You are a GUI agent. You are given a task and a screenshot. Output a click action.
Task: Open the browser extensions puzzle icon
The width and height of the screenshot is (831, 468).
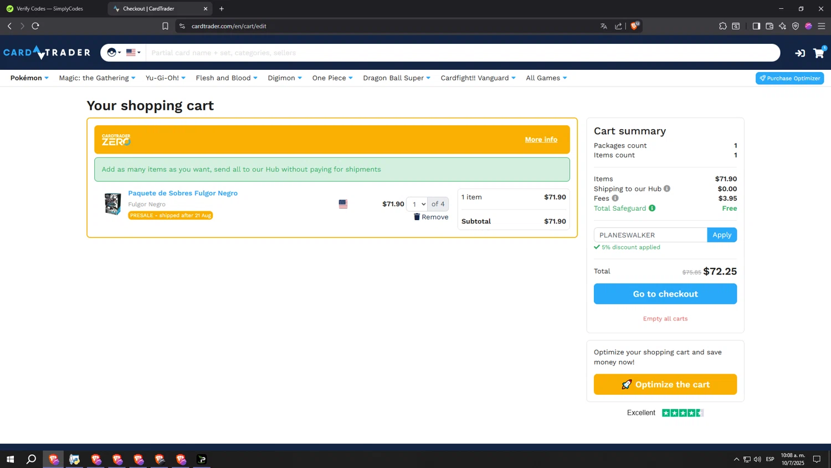[x=723, y=26]
